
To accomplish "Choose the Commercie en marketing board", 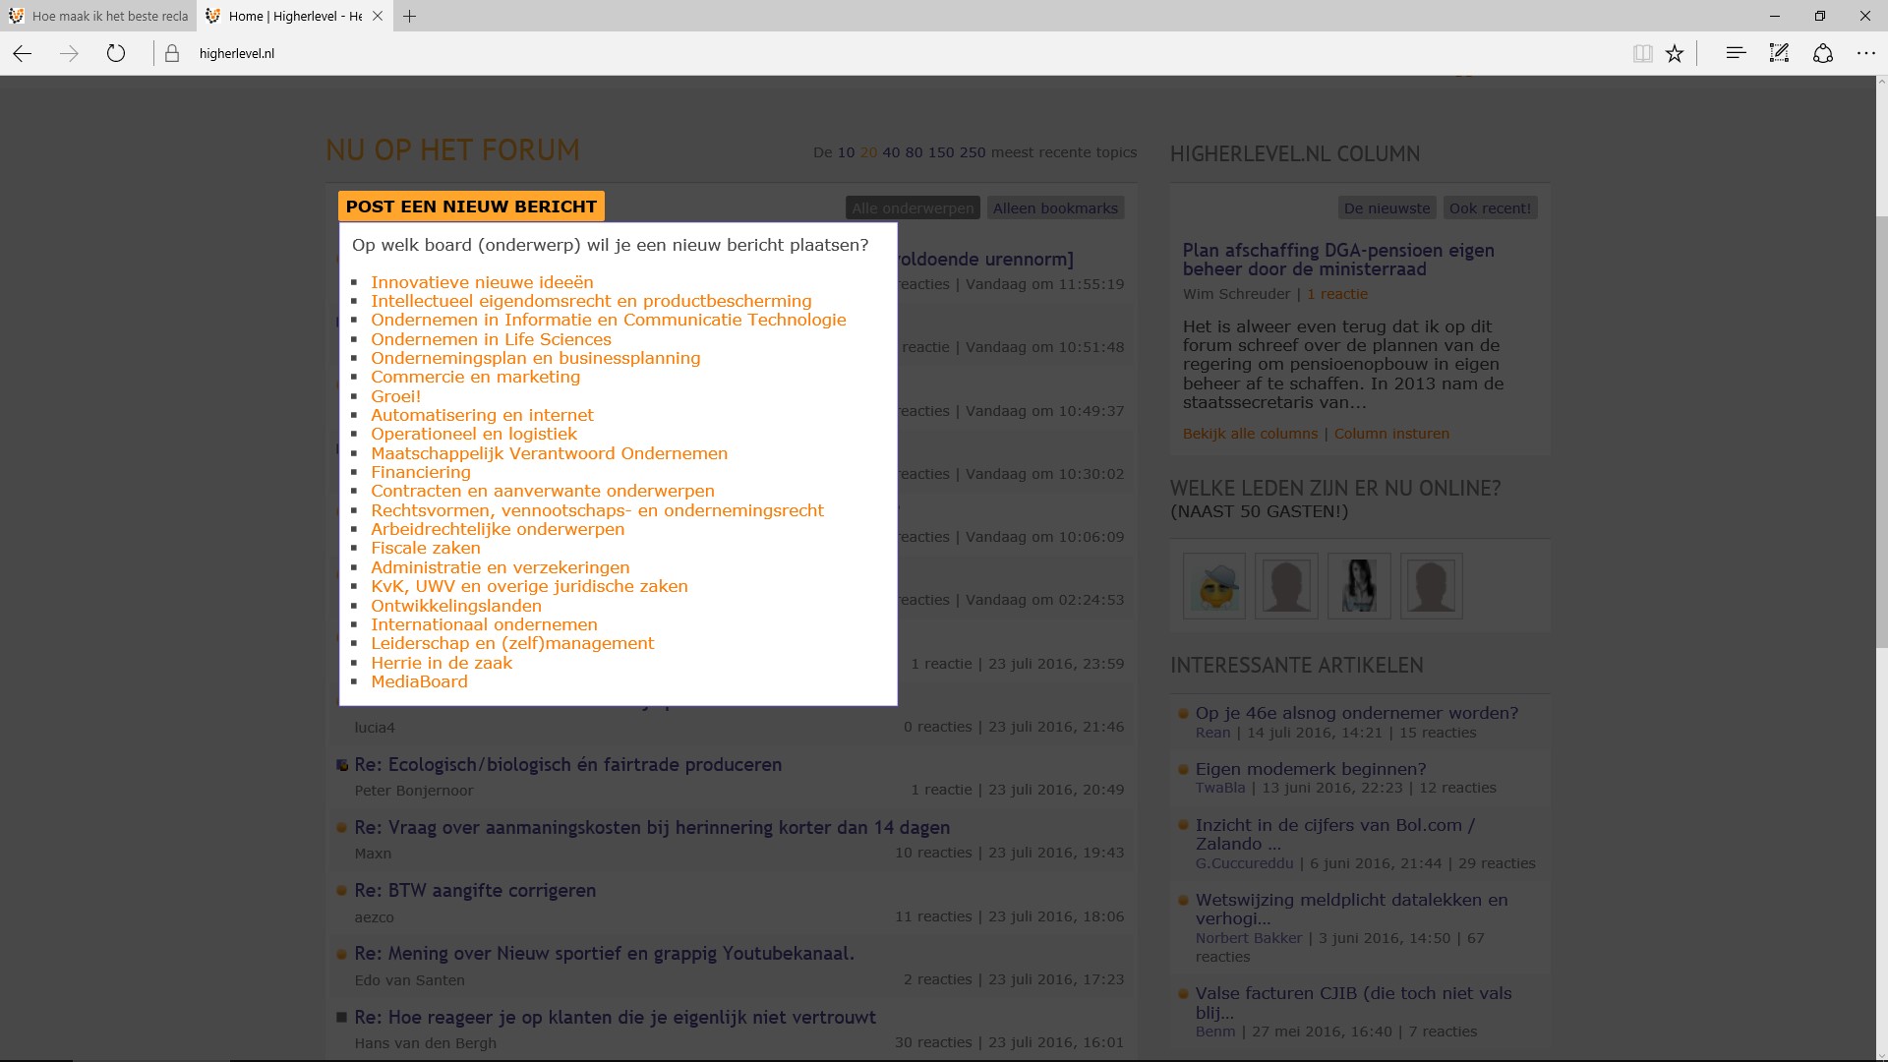I will point(475,377).
